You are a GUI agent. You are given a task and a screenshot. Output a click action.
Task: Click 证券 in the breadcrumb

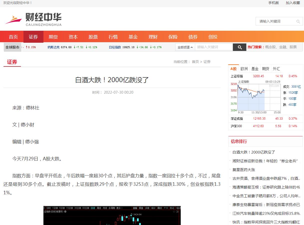[x=207, y=62]
